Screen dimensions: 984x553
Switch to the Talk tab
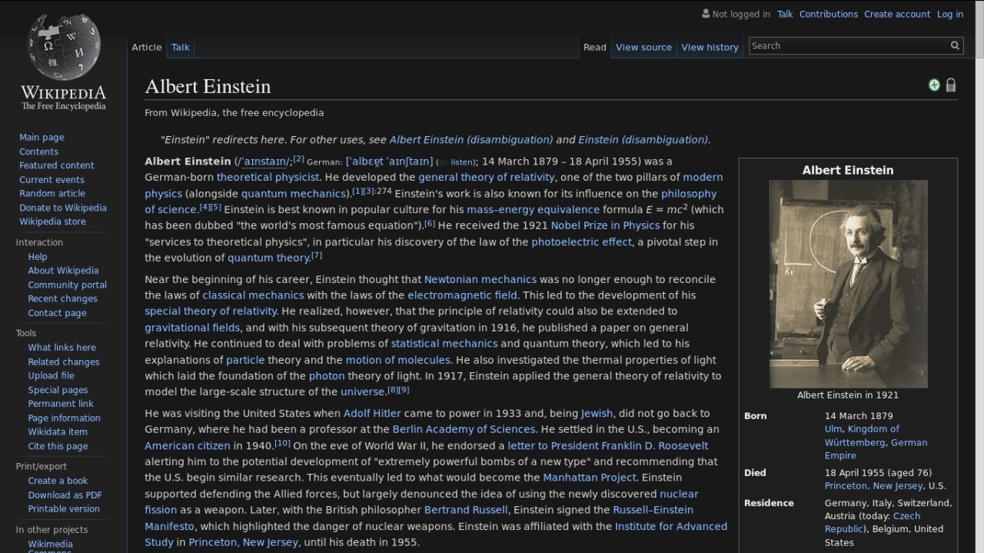180,47
